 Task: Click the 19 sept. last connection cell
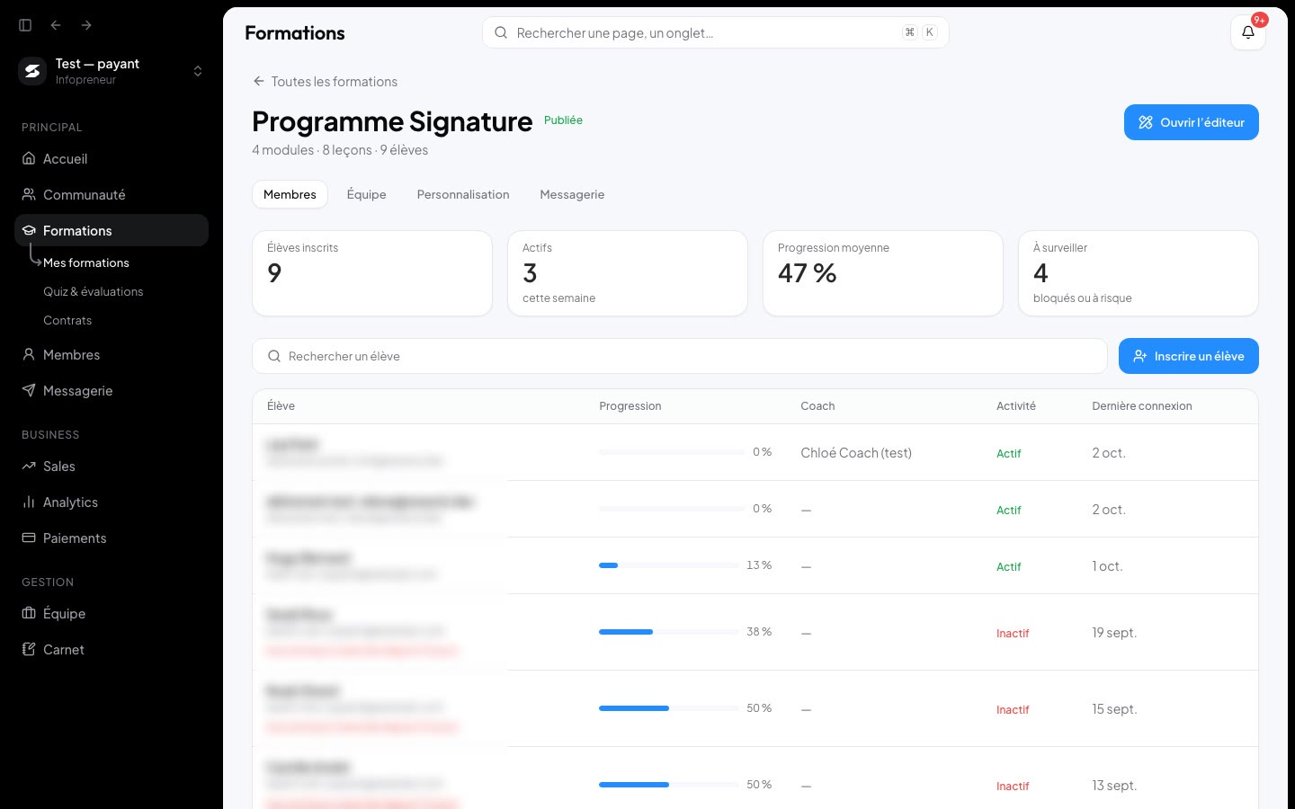point(1114,633)
